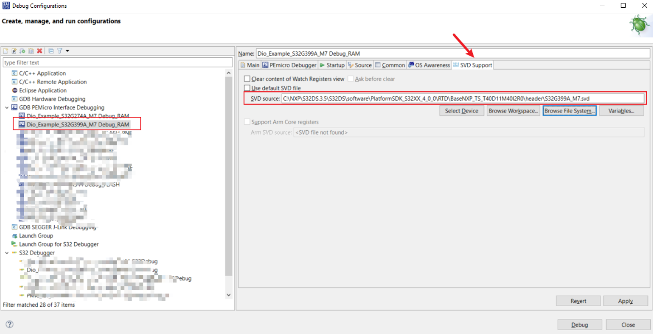Click Eclipse Application sphere icon
Viewport: 653px width, 334px height.
tap(15, 90)
